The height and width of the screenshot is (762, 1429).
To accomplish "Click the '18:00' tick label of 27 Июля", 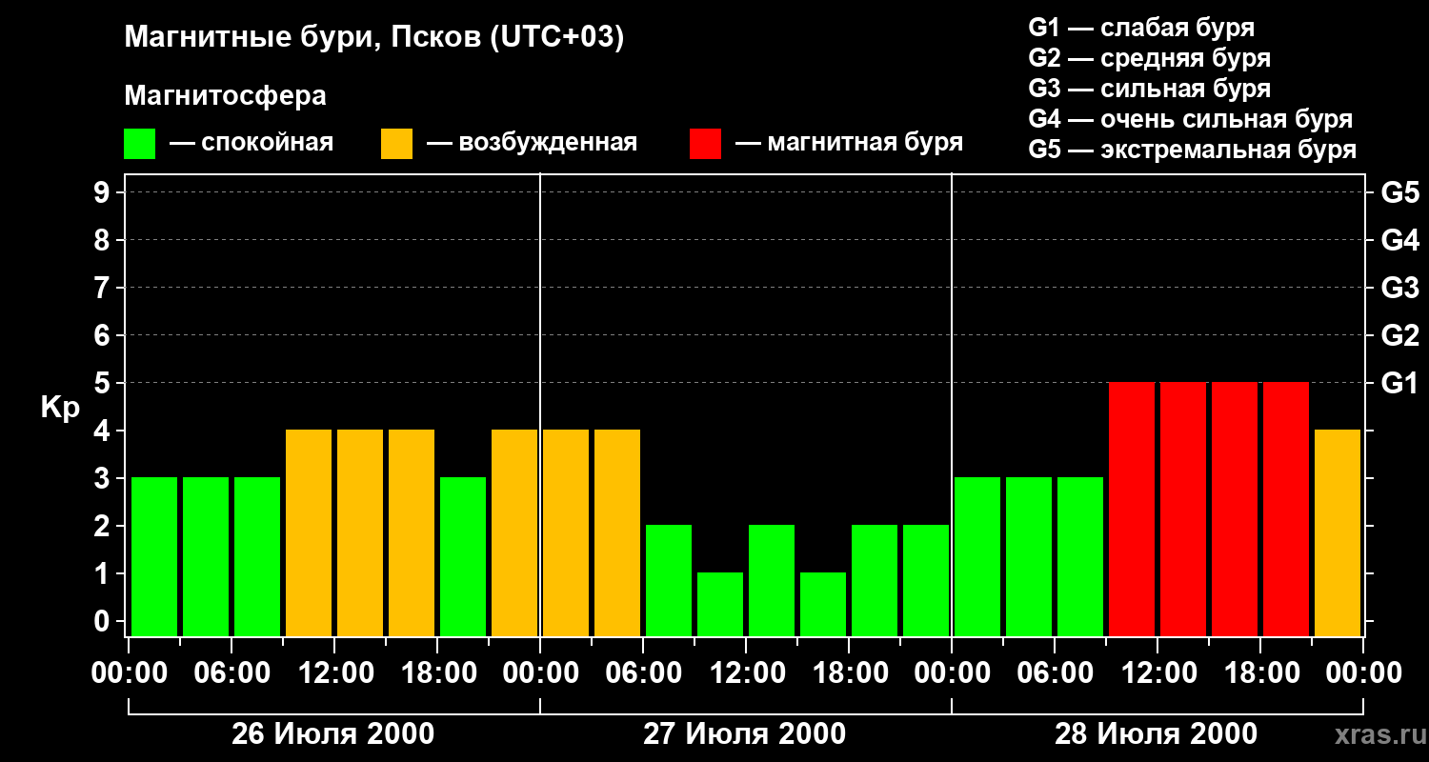I will click(x=849, y=673).
